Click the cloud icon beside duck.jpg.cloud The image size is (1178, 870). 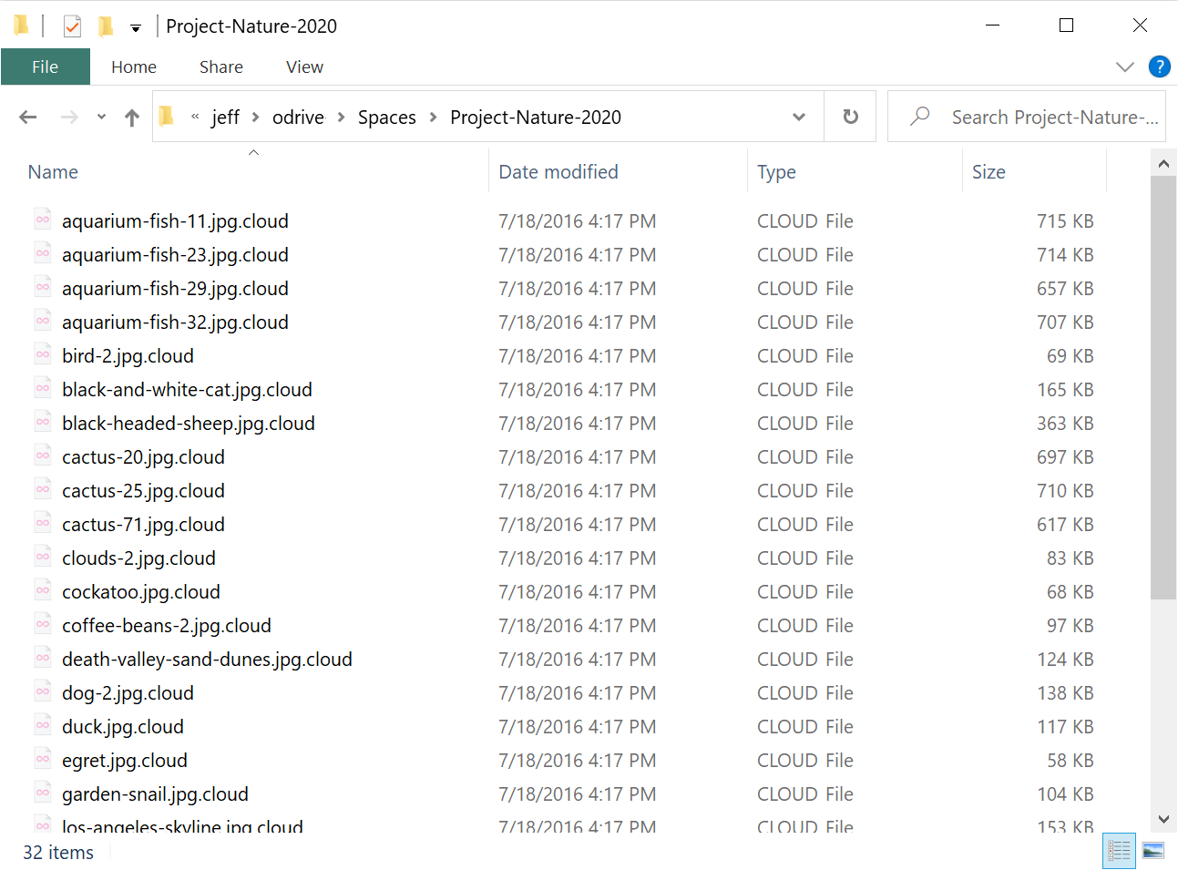[x=43, y=726]
